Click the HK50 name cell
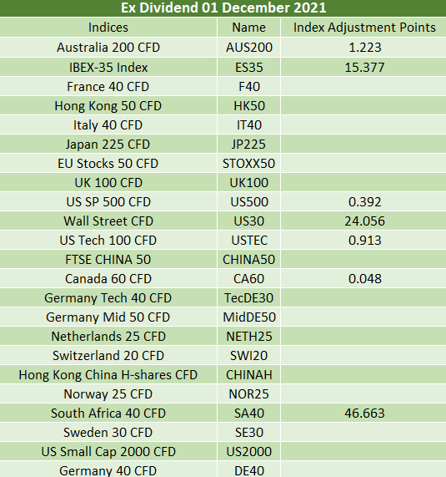Viewport: 446px width, 477px height. pyautogui.click(x=248, y=106)
